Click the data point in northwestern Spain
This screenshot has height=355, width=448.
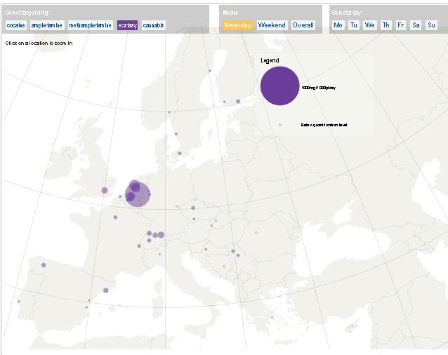click(44, 265)
